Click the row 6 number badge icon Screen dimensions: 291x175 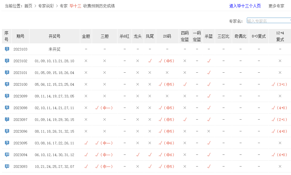tap(7, 108)
